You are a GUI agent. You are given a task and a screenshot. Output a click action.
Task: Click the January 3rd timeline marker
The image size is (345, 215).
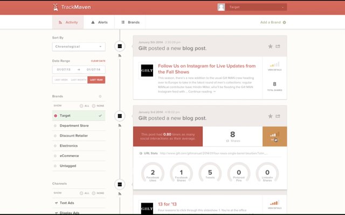coord(120,116)
